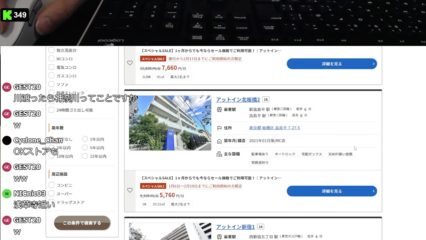Click the train icon next to 新高島平 駅
The width and height of the screenshot is (426, 240).
(x=219, y=109)
